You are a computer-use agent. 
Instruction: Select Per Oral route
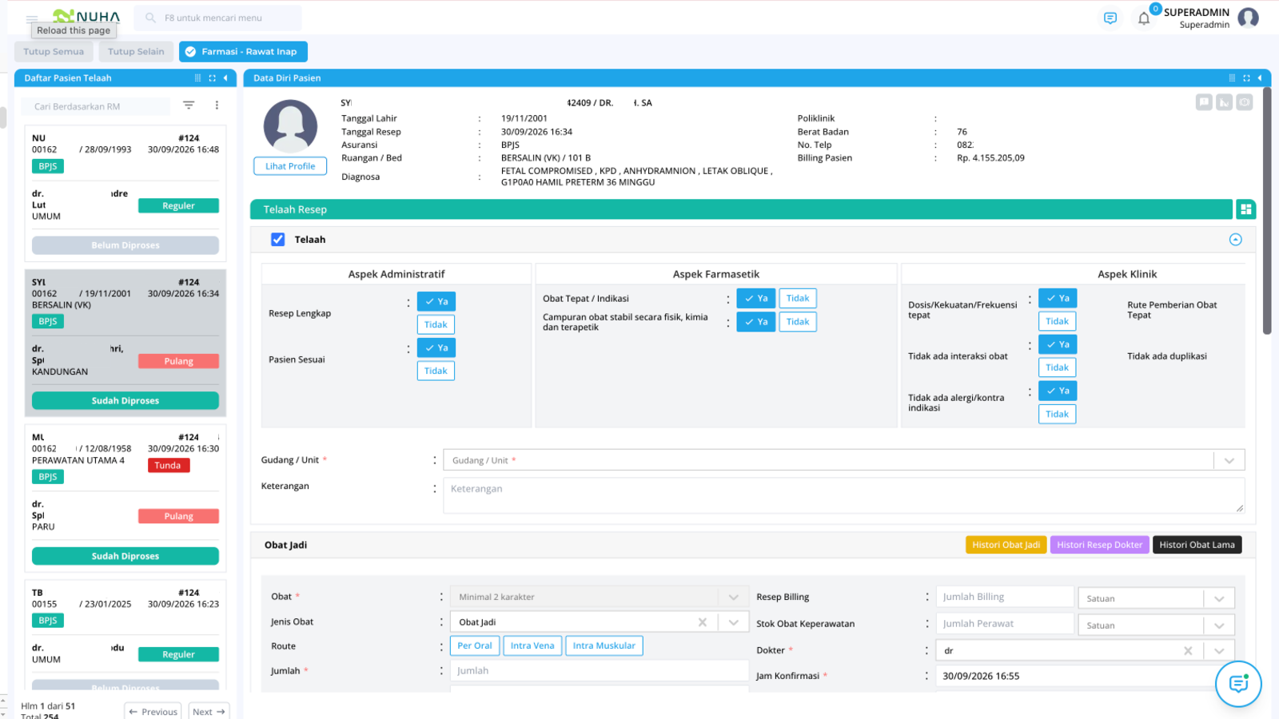click(475, 646)
